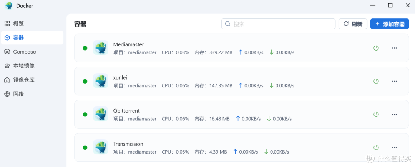
Task: Click the CPU 0.03% value for Mediamaster
Action: 182,52
